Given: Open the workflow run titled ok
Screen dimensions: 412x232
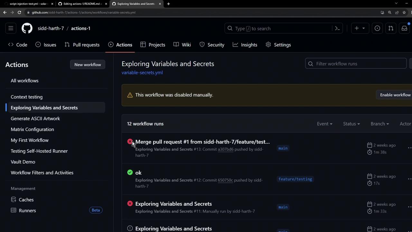Looking at the screenshot, I should [x=138, y=173].
